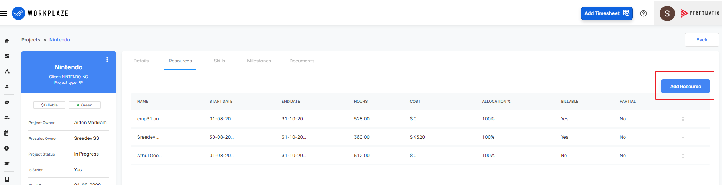Select the Athul Geo... name cell
722x185 pixels.
tap(149, 156)
